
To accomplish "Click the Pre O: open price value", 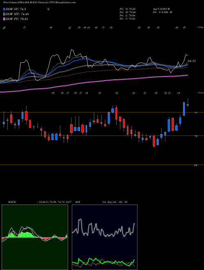I will 128,9.
